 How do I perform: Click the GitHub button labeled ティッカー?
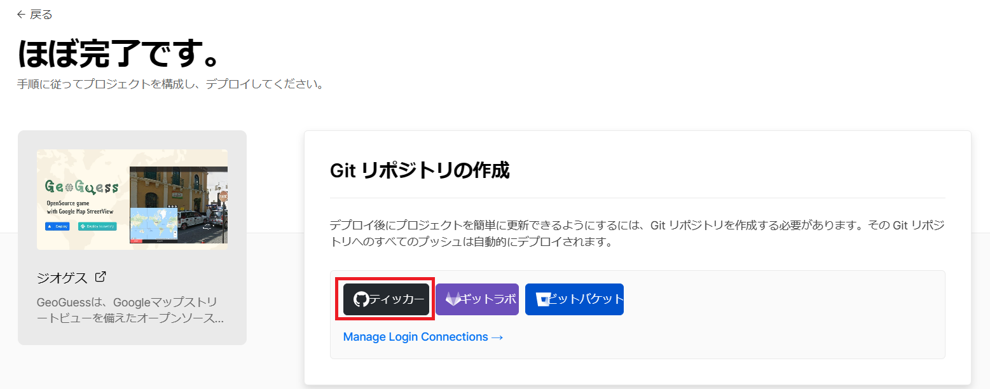tap(386, 299)
